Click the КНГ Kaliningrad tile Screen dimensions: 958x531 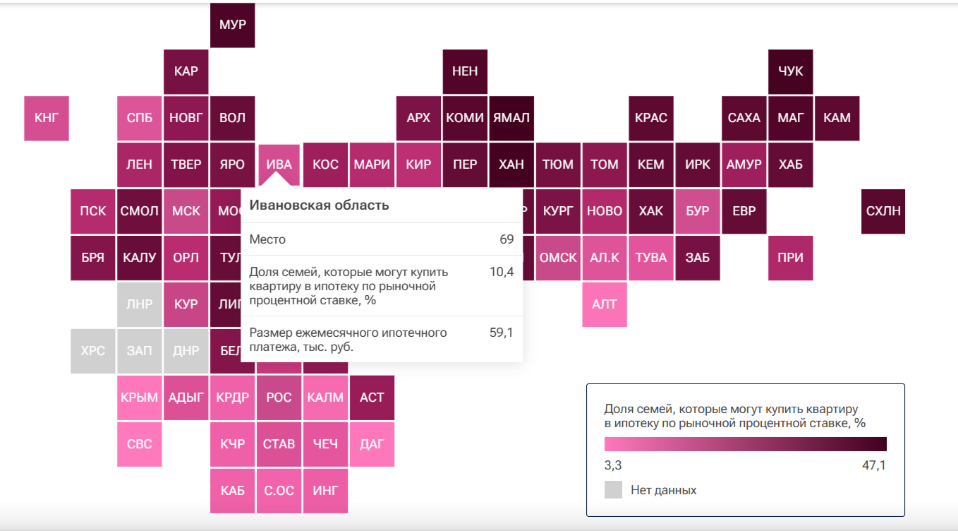pyautogui.click(x=47, y=118)
